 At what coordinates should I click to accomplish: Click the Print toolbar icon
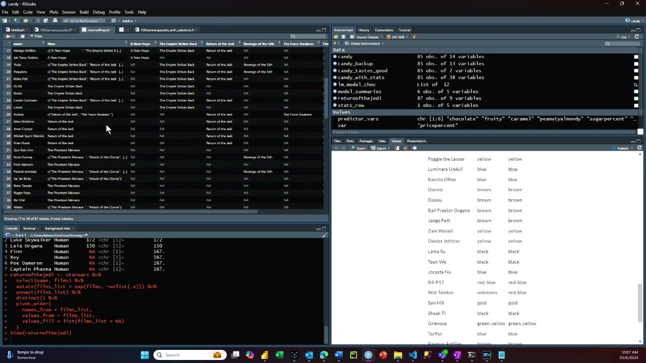[55, 21]
